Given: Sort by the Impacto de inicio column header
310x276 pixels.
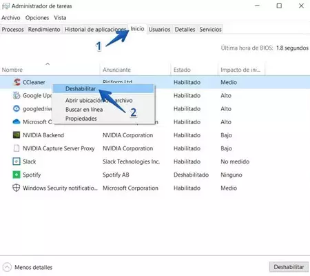Looking at the screenshot, I should [x=241, y=70].
